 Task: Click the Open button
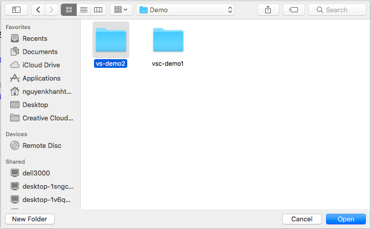(x=345, y=219)
